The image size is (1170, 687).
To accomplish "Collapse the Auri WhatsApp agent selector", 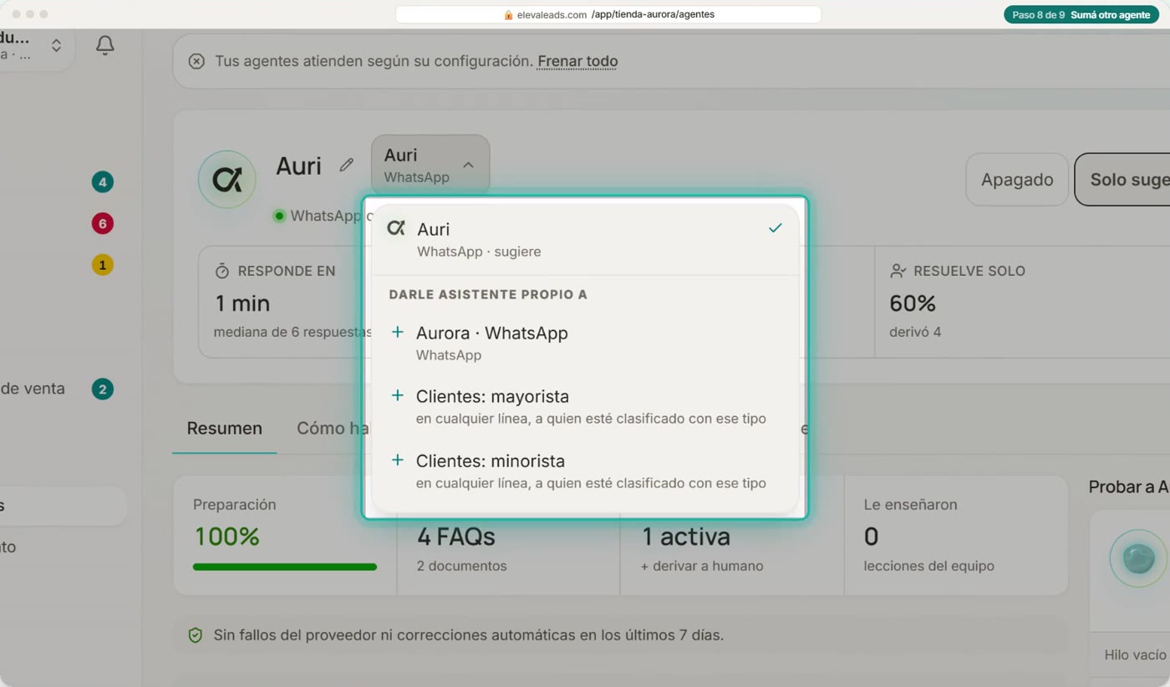I will [x=430, y=165].
